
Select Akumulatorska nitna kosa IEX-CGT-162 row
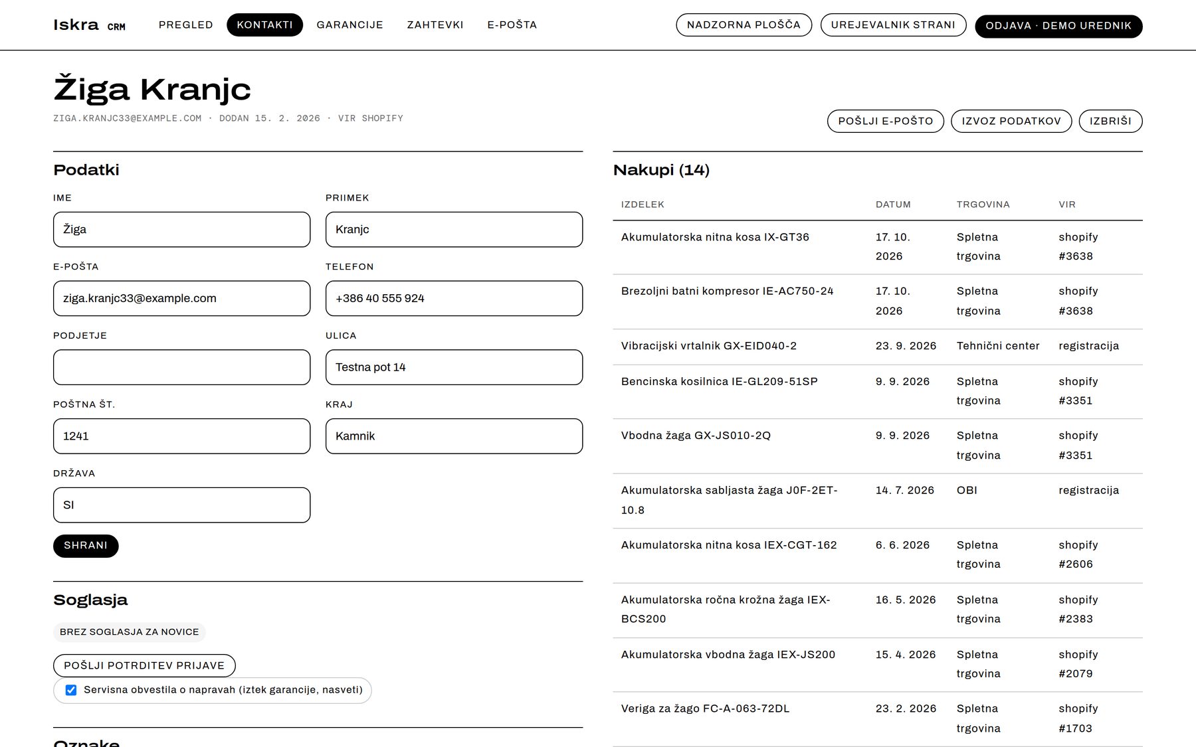(x=878, y=555)
